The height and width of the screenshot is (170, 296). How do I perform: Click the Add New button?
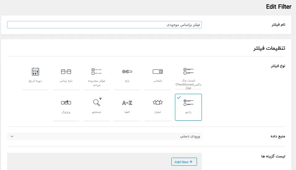pyautogui.click(x=184, y=162)
